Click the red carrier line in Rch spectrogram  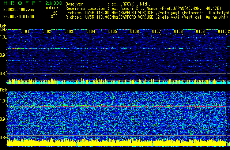pyautogui.click(x=117, y=107)
